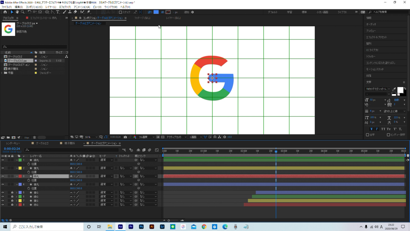The width and height of the screenshot is (410, 231).
Task: Hide the 緑丸 layer with eye icon
Action: pos(3,160)
